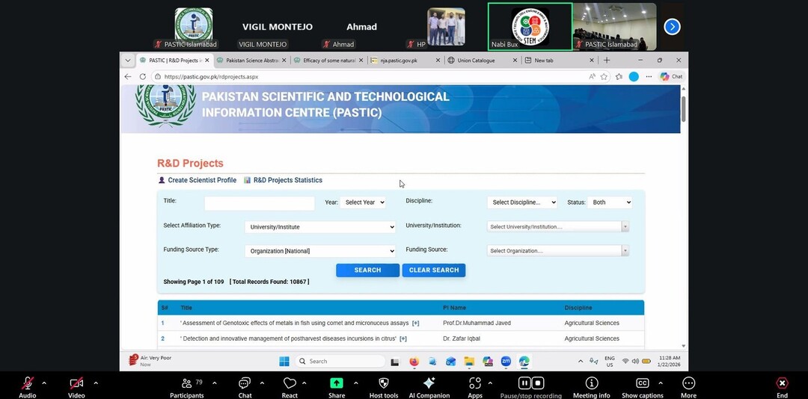
Task: Unmute the Zoom Audio microphone icon
Action: [x=28, y=383]
